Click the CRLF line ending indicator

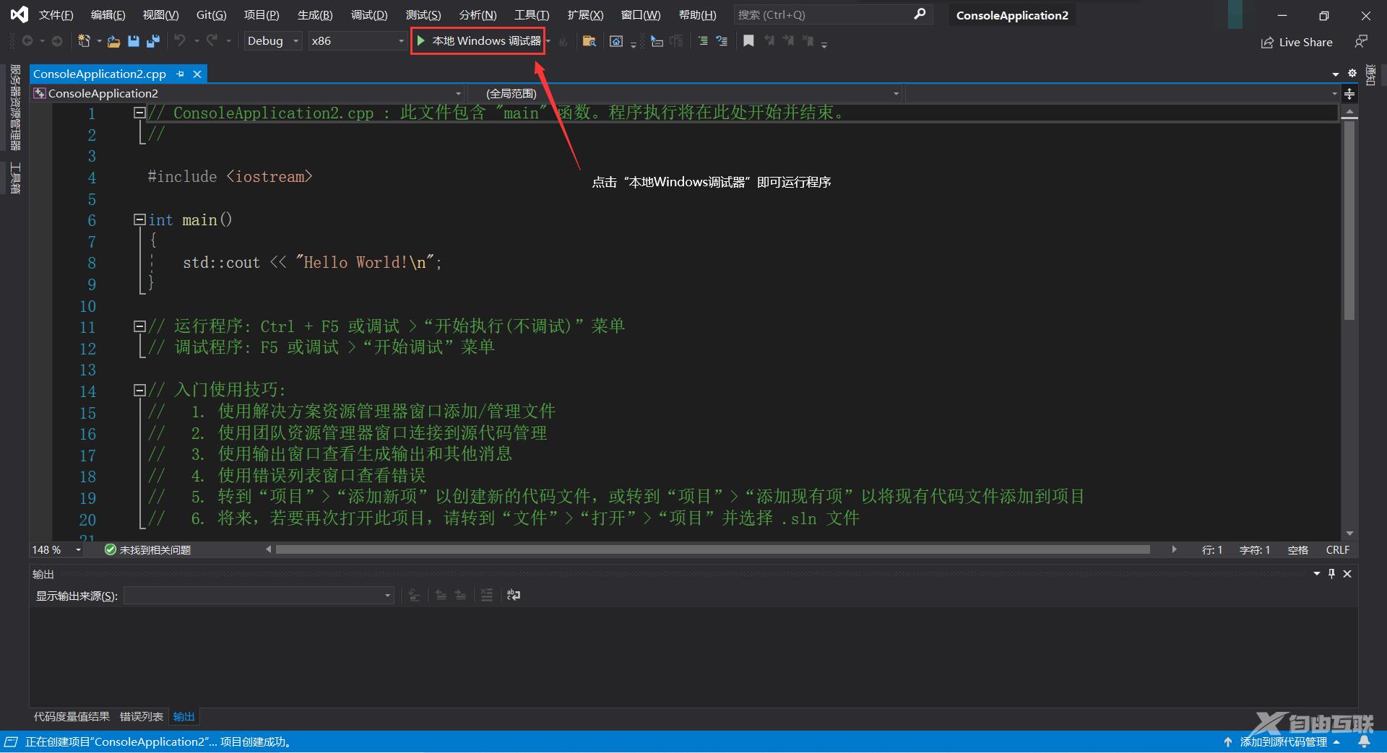click(x=1337, y=550)
